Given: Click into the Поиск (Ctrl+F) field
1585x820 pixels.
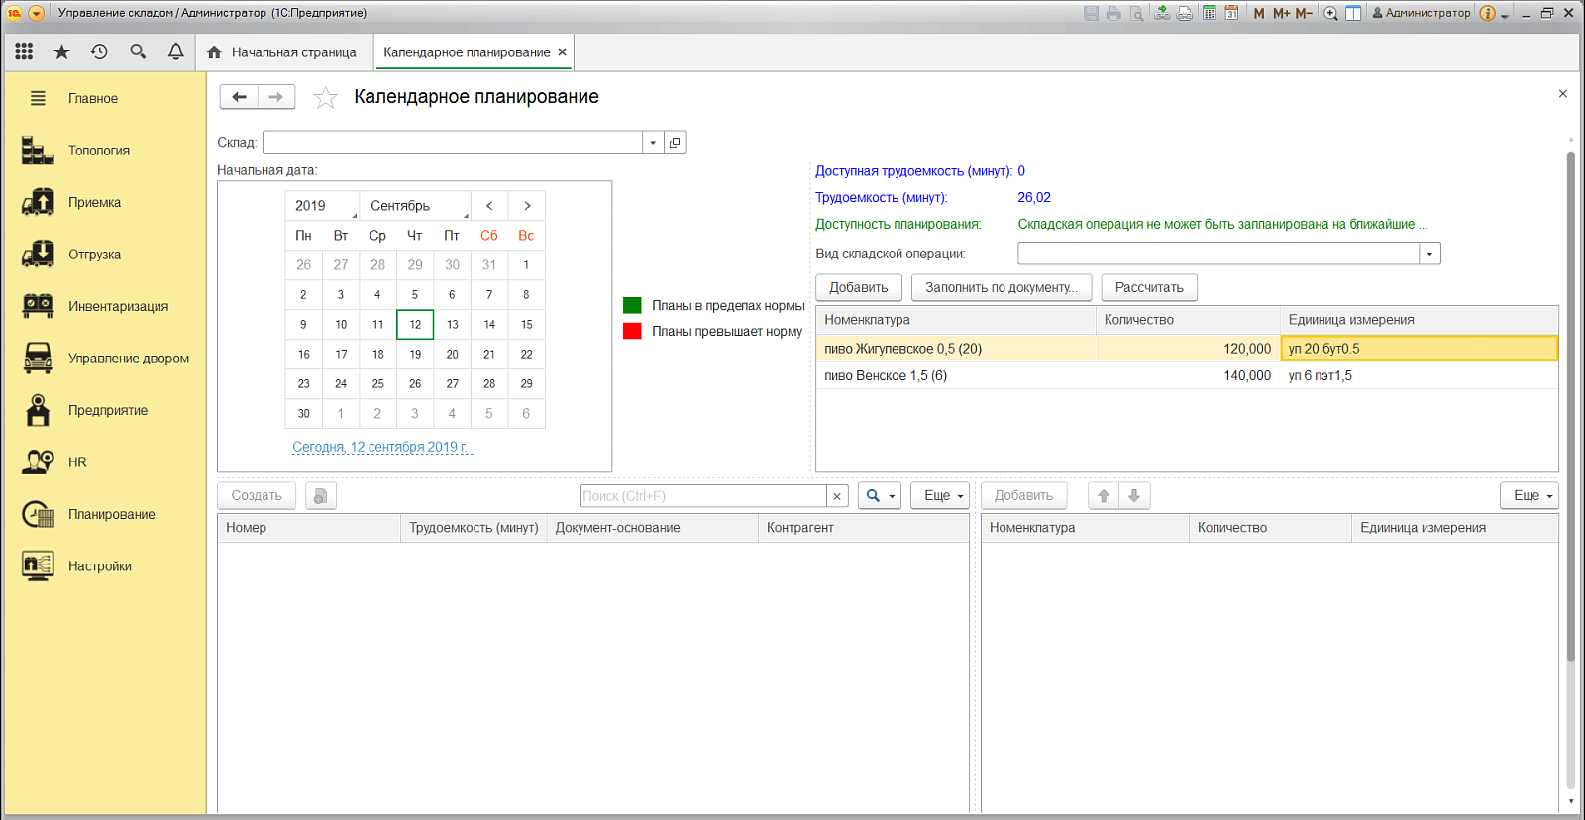Looking at the screenshot, I should [703, 496].
